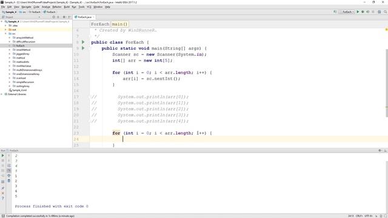Expand the out folder in the tree
Viewport: 388px width, 218px height.
[x=5, y=30]
